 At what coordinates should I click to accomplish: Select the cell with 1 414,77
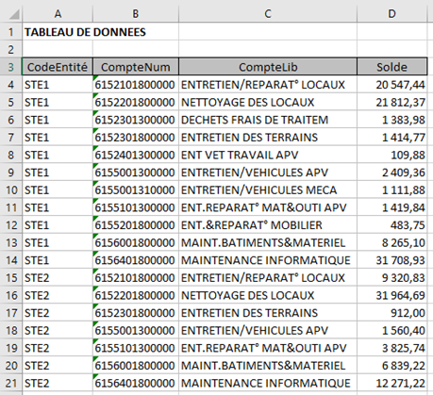392,138
